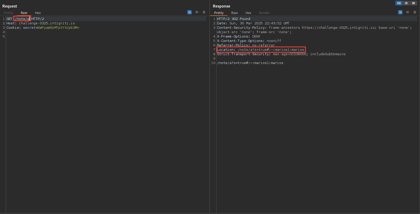420x214 pixels.
Task: Click the Location header line in the response
Action: click(x=261, y=50)
